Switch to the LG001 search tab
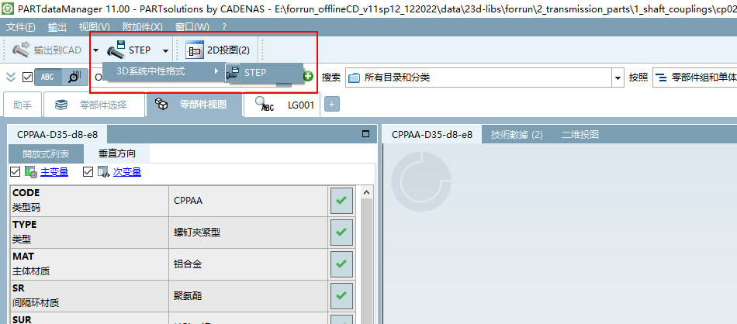Viewport: 737px width, 324px height. tap(282, 104)
